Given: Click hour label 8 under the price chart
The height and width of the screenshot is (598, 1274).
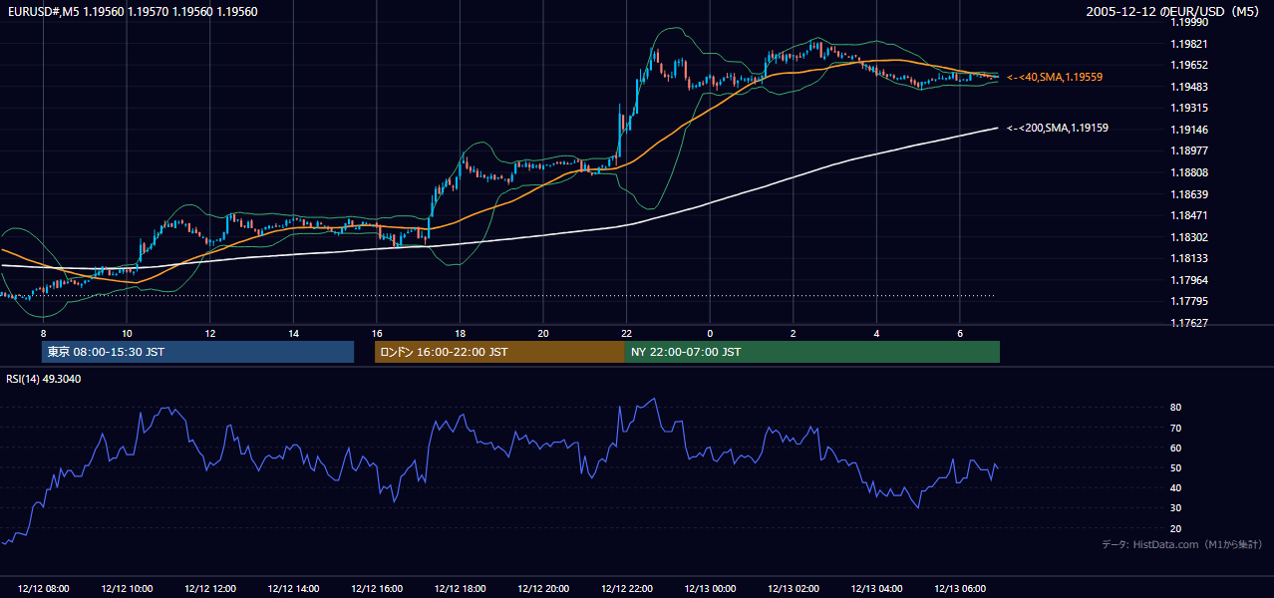Looking at the screenshot, I should point(43,333).
